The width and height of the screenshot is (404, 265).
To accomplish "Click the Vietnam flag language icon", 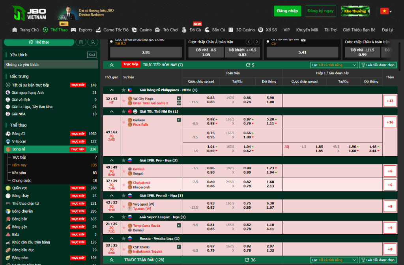I will point(384,11).
